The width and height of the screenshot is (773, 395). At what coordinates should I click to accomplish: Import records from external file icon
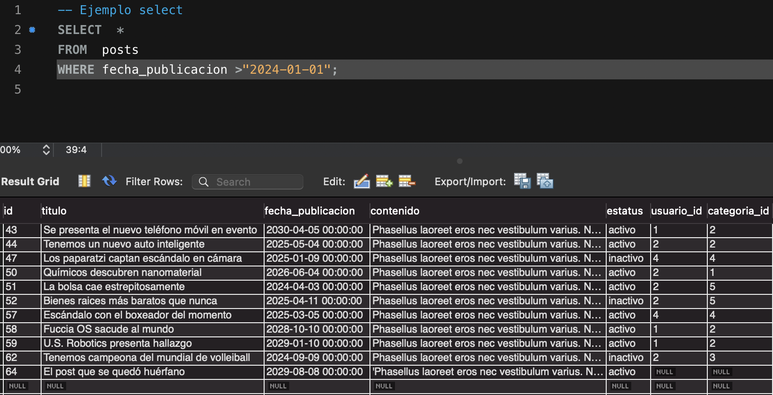545,181
